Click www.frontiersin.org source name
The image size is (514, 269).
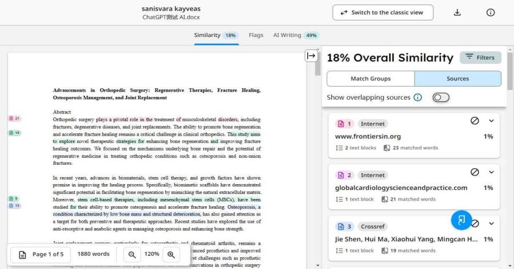click(368, 136)
